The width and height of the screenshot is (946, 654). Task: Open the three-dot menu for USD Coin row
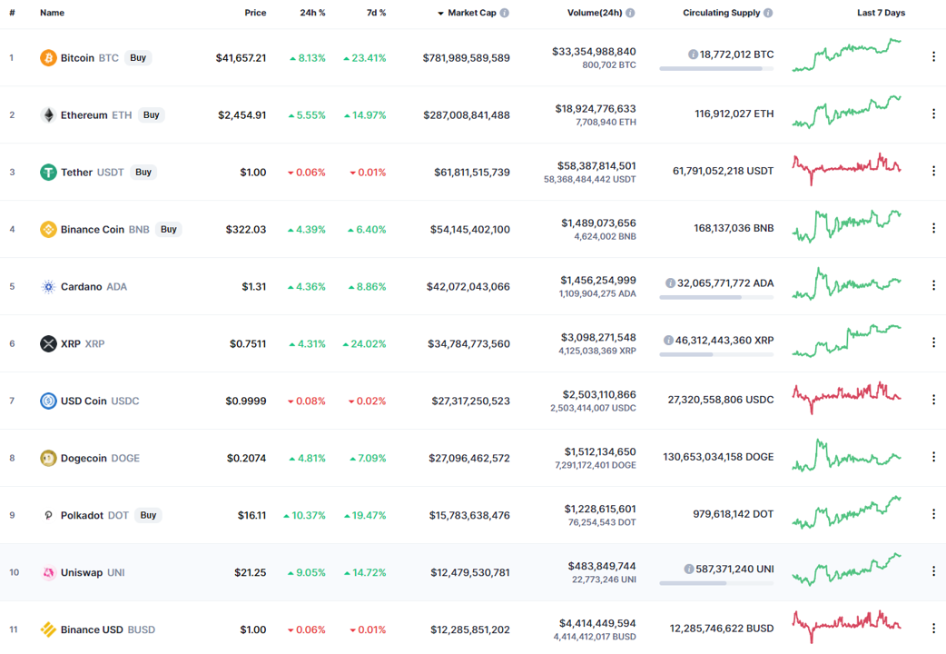[x=933, y=399]
